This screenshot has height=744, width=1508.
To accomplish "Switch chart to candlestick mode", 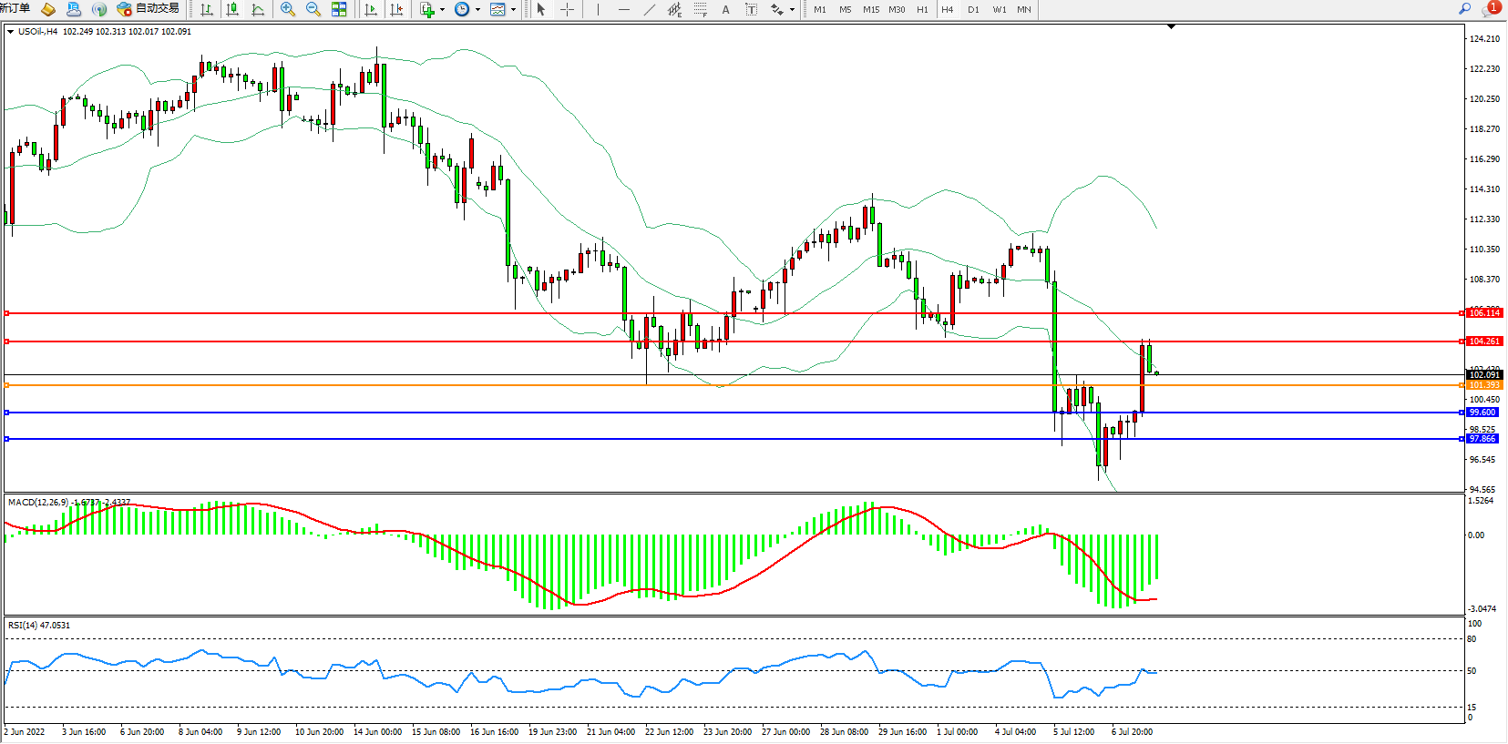I will pyautogui.click(x=232, y=9).
